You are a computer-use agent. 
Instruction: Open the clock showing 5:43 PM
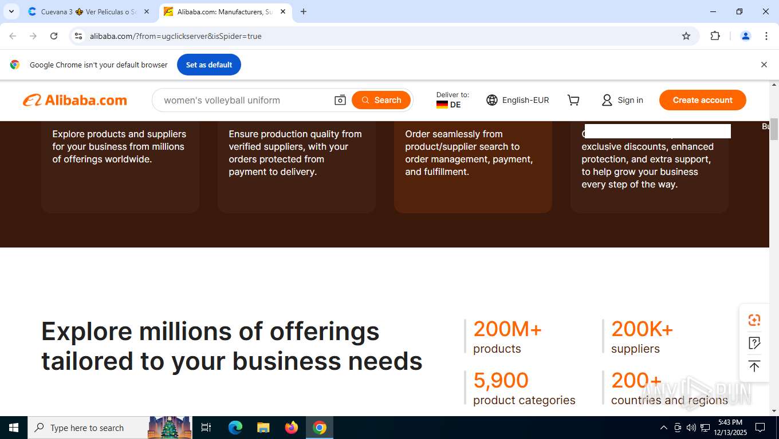730,428
